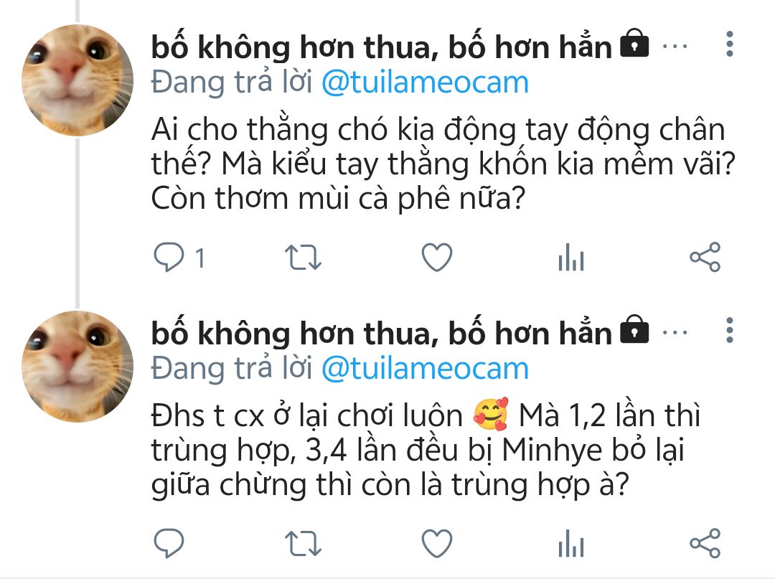Screen dimensions: 775x579
Task: Like the second tweet about Minhye
Action: coord(437,543)
